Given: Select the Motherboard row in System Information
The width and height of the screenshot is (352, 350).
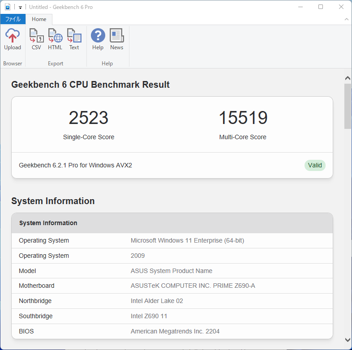Looking at the screenshot, I should (172, 286).
